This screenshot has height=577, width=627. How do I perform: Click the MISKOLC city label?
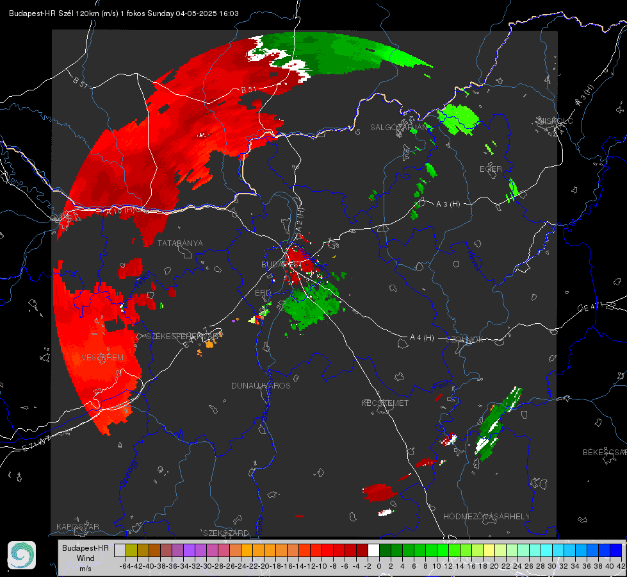tap(555, 121)
